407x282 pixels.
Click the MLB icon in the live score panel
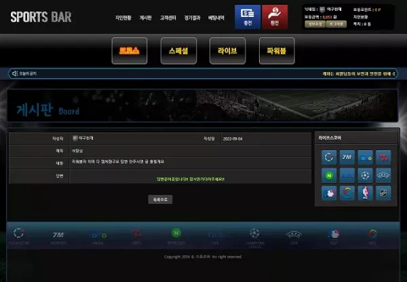[x=329, y=193]
